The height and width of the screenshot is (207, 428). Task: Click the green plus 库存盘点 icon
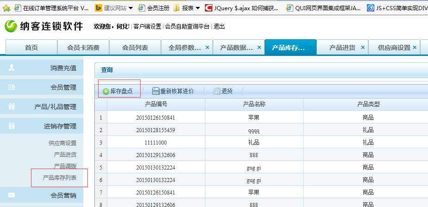(x=105, y=91)
